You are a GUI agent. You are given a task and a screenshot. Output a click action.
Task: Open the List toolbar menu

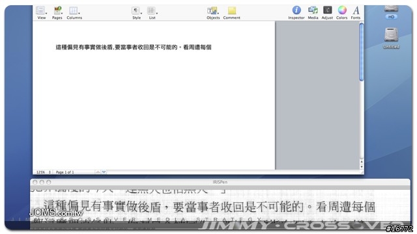pyautogui.click(x=152, y=12)
